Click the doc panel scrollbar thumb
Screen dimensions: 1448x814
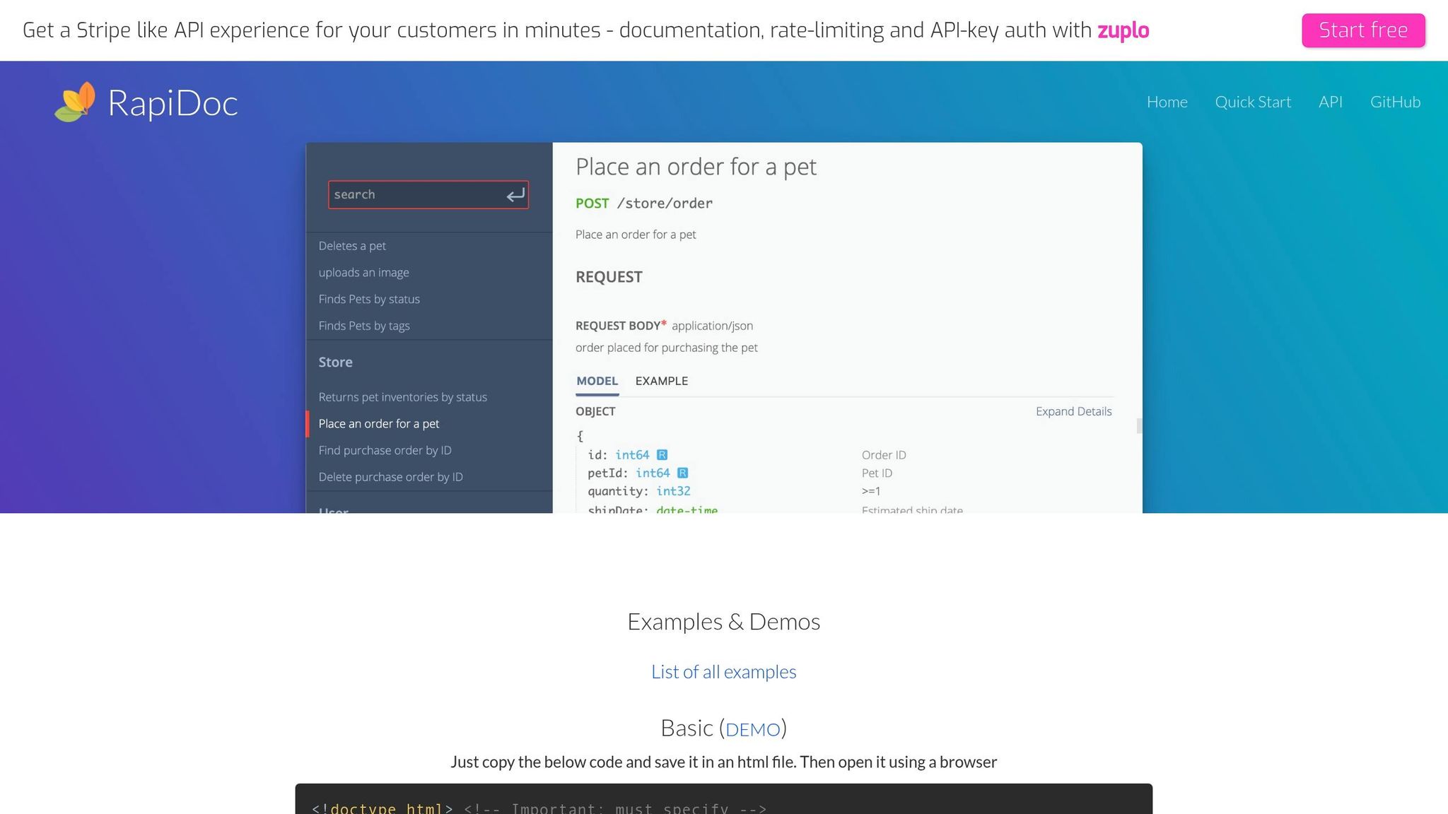tap(1139, 426)
